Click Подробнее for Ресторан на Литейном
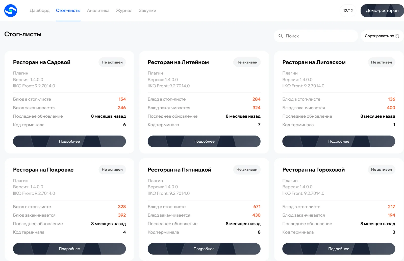This screenshot has height=261, width=404. [204, 141]
